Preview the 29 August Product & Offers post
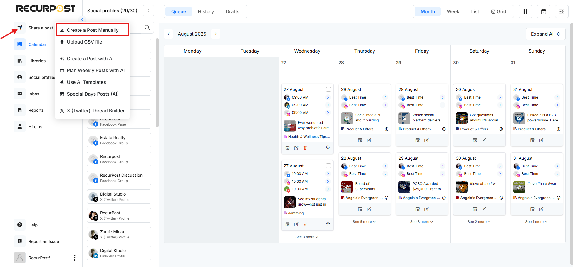This screenshot has height=267, width=573. pyautogui.click(x=418, y=140)
